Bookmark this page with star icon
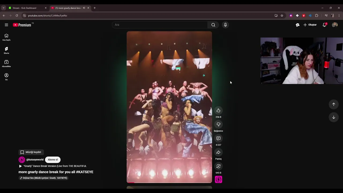This screenshot has height=193, width=343. [x=282, y=16]
